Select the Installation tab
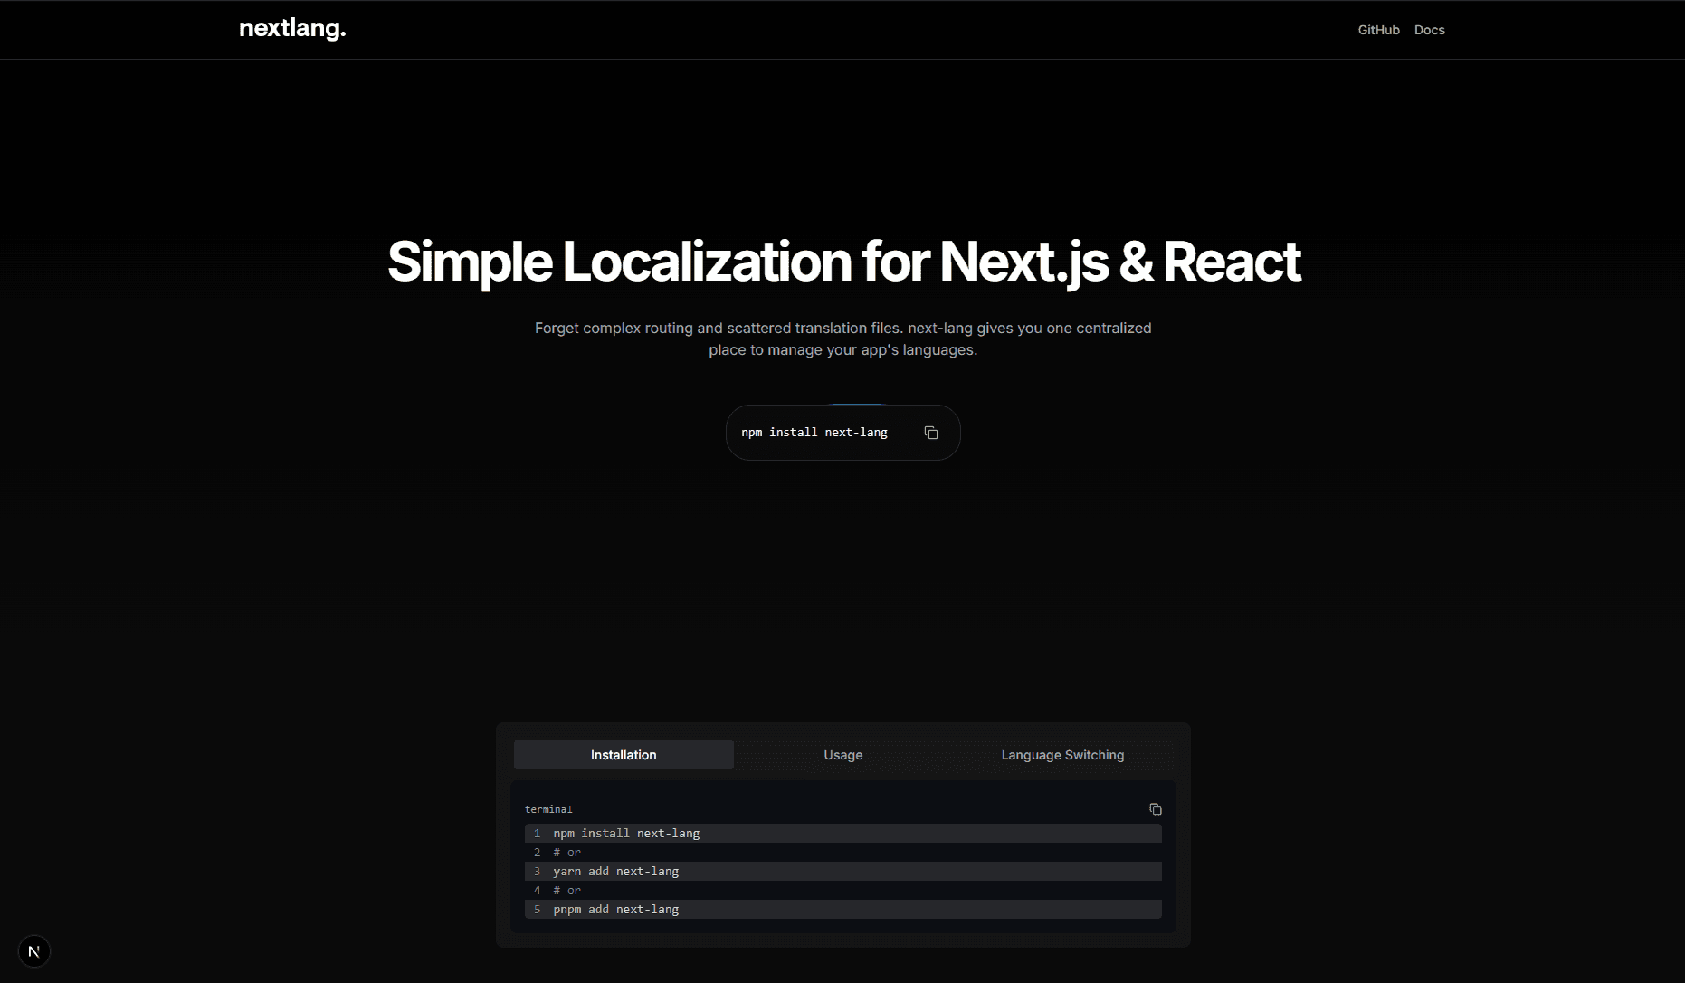 pyautogui.click(x=624, y=755)
